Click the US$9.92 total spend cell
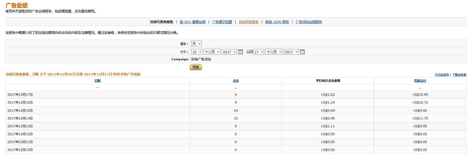469x161 pixels. pyautogui.click(x=420, y=111)
